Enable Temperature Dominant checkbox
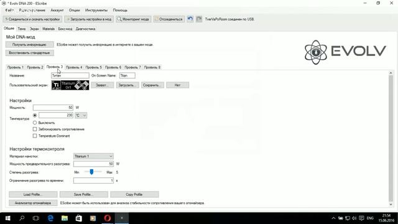 [x=35, y=136]
